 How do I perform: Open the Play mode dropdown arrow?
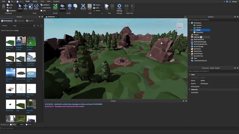pos(107,11)
